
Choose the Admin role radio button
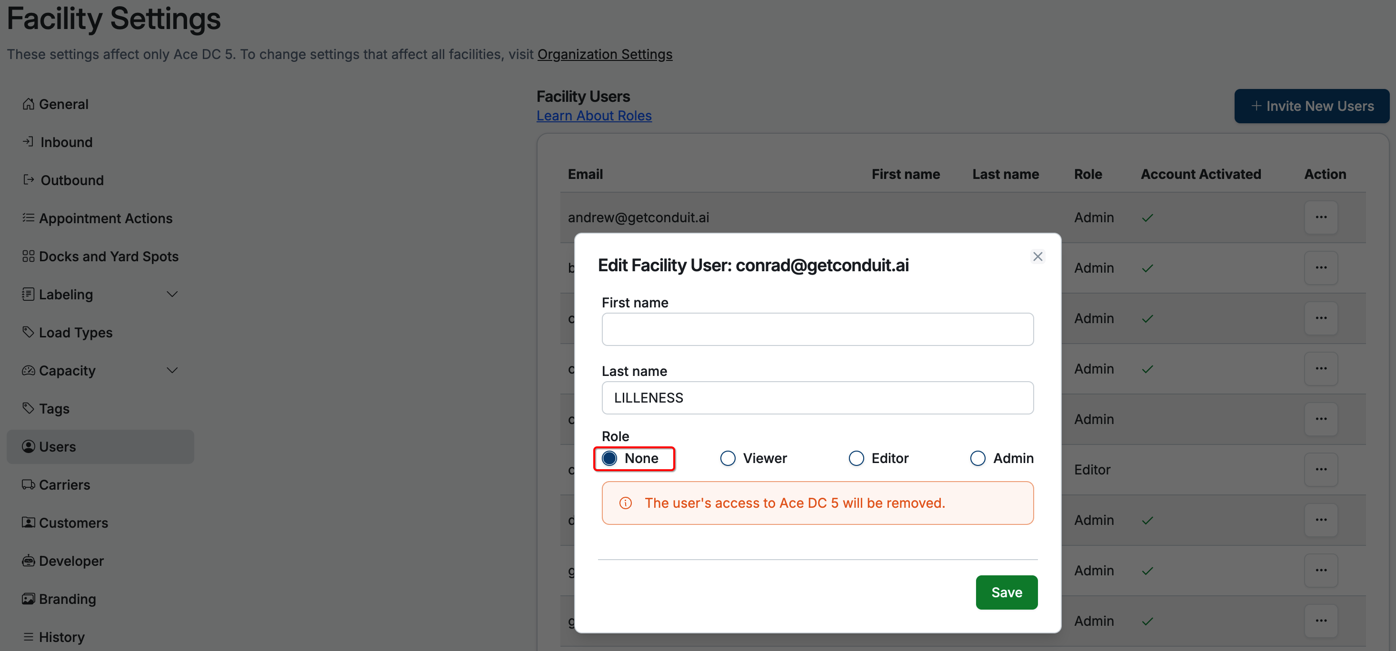tap(977, 458)
